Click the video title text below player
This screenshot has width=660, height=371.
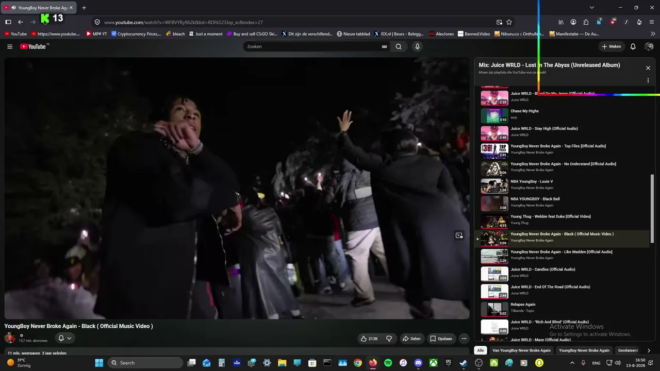[79, 326]
